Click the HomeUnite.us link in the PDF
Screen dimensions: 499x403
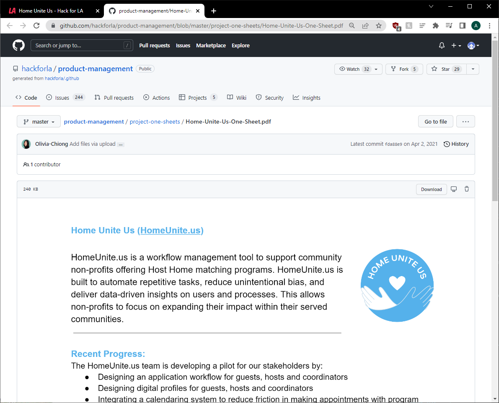(x=170, y=230)
